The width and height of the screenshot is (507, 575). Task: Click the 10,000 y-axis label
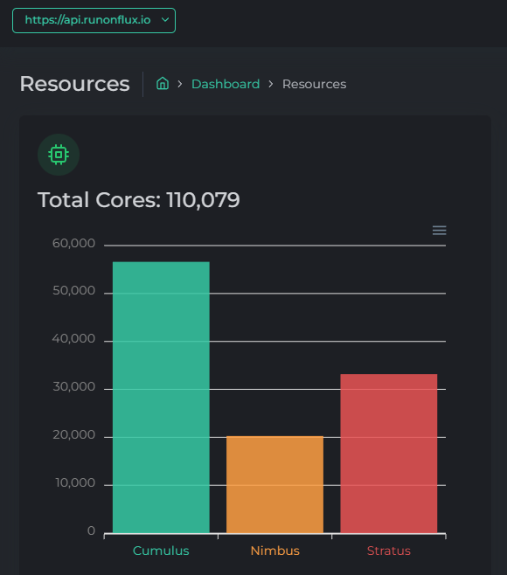pos(75,482)
